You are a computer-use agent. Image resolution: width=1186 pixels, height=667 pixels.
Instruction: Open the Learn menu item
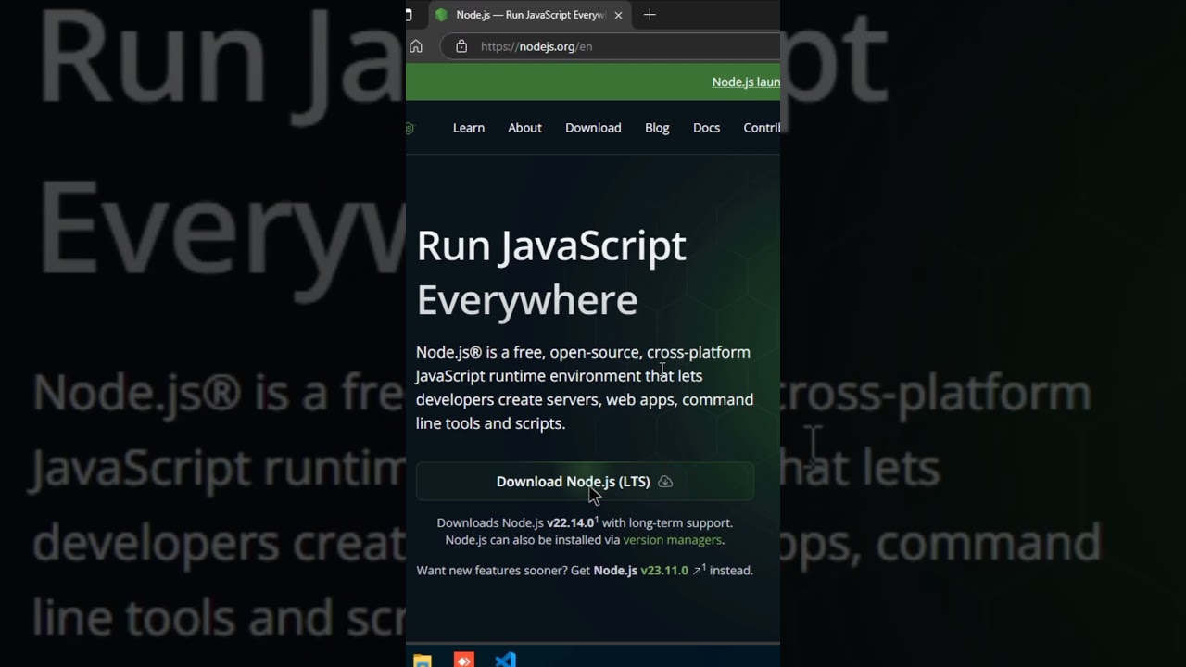pyautogui.click(x=469, y=128)
